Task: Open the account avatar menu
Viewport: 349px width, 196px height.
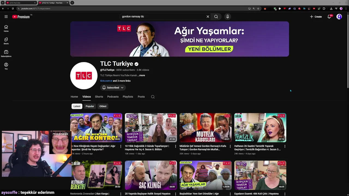Action: coord(339,17)
